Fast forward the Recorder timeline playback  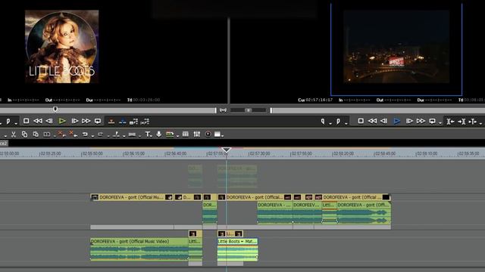[421, 121]
